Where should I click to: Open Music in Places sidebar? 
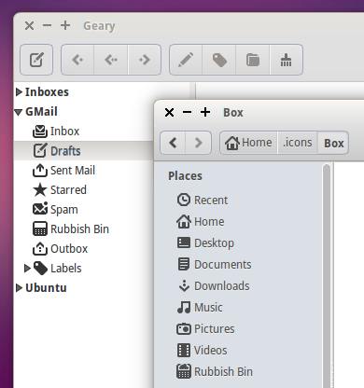208,308
